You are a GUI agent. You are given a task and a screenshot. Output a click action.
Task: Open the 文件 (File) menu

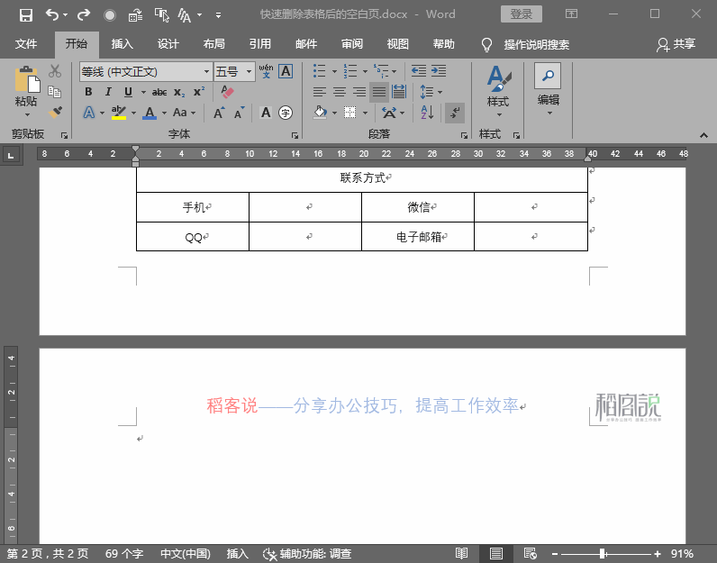[x=26, y=44]
